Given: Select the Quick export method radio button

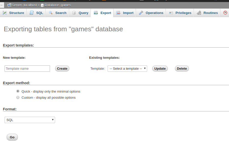Looking at the screenshot, I should coord(18,91).
